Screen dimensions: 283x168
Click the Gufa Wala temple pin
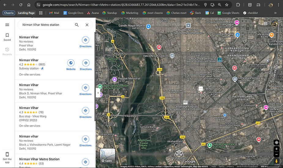(x=235, y=79)
